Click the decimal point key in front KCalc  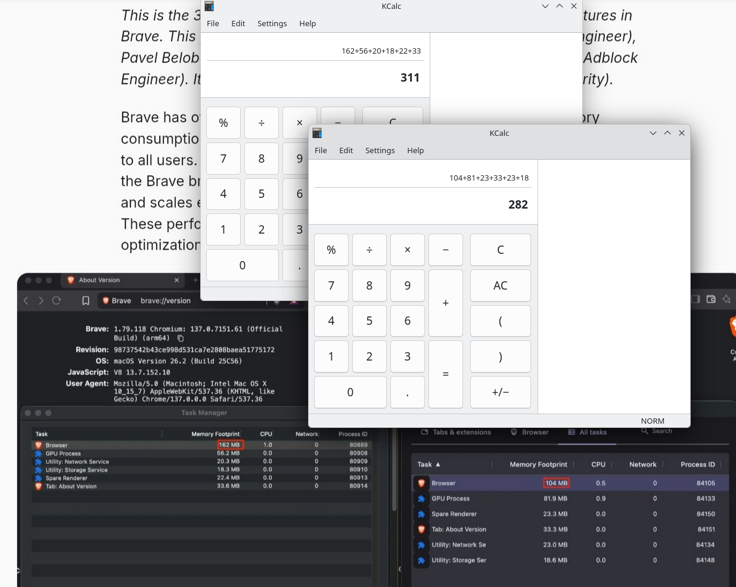click(x=408, y=392)
